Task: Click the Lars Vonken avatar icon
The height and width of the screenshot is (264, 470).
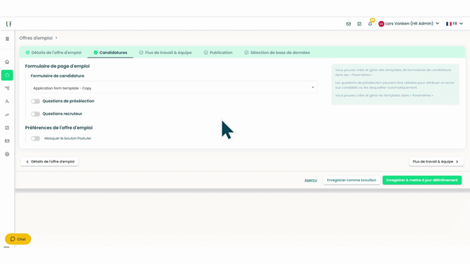Action: coord(382,24)
